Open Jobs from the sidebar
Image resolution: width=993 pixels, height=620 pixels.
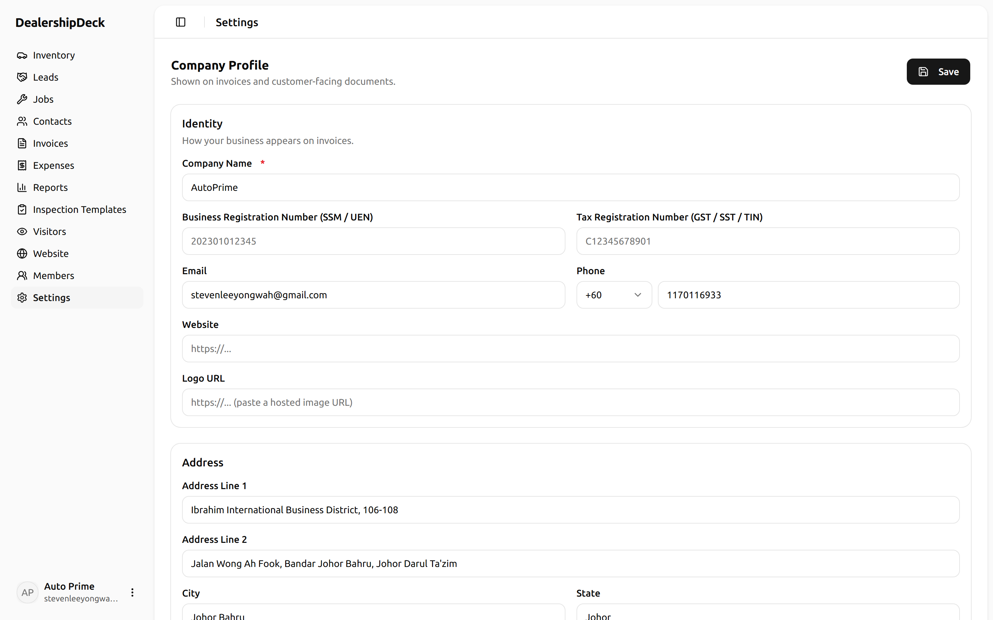pyautogui.click(x=77, y=99)
